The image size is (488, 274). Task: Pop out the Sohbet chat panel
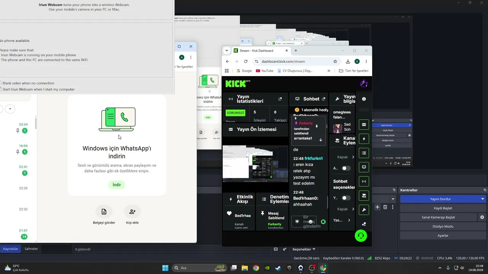(324, 99)
